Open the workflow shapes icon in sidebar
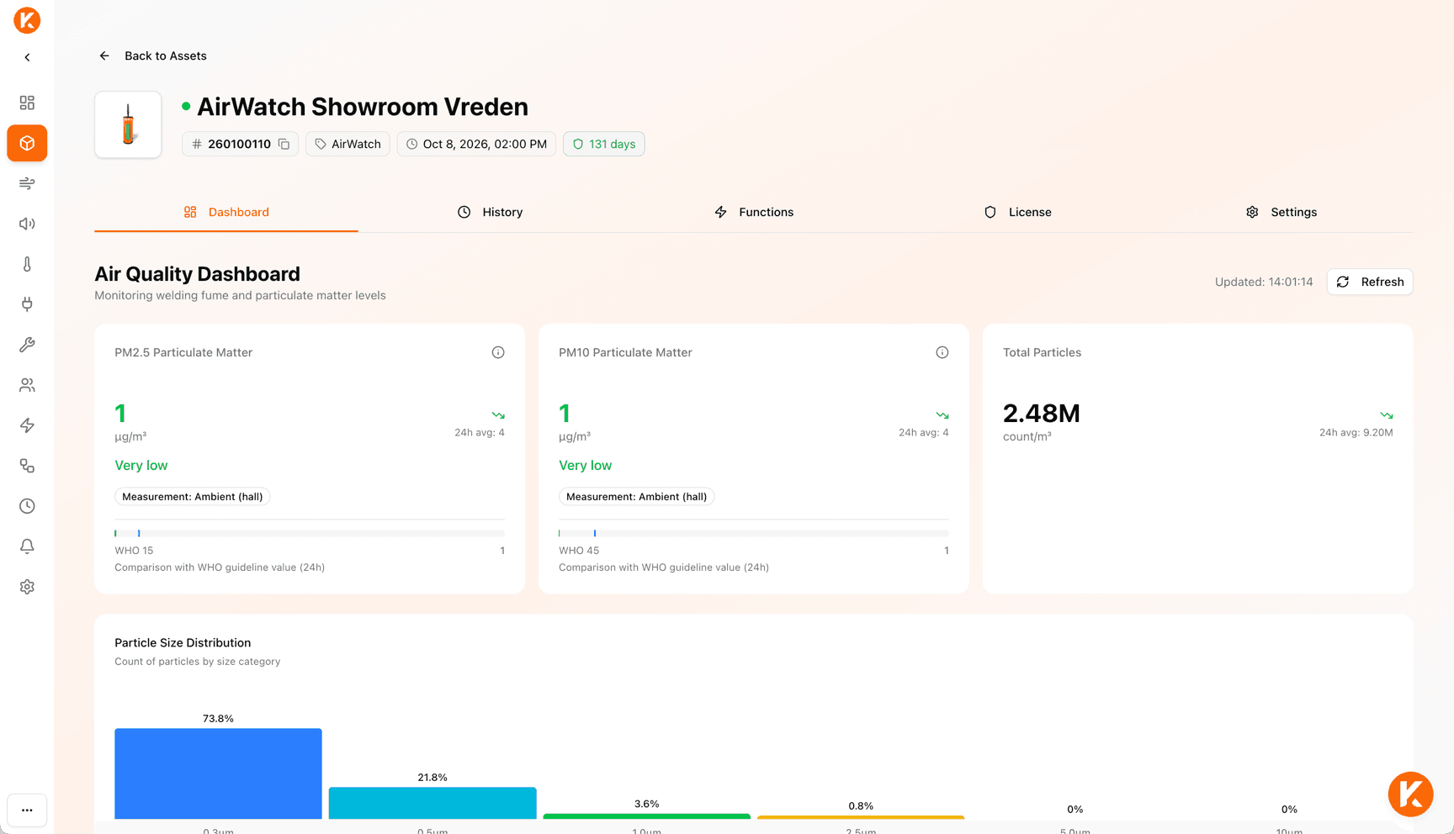This screenshot has height=834, width=1454. 27,466
